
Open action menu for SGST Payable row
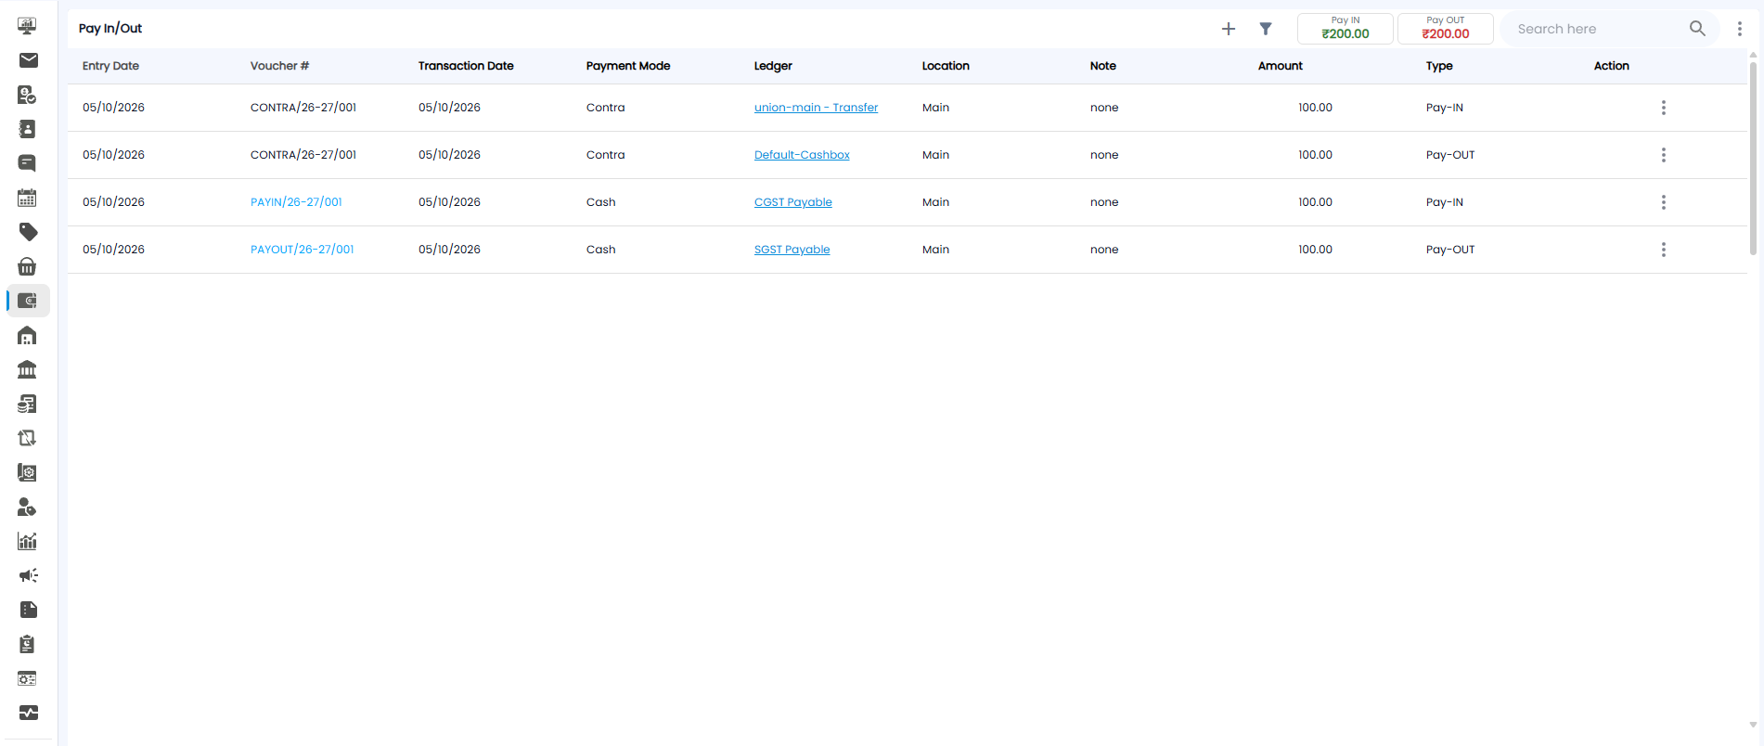click(1664, 250)
